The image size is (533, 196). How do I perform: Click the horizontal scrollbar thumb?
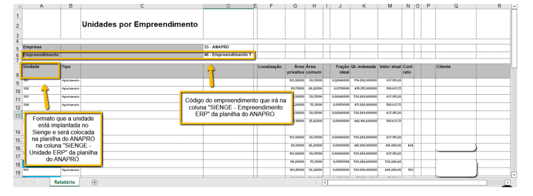(x=408, y=182)
